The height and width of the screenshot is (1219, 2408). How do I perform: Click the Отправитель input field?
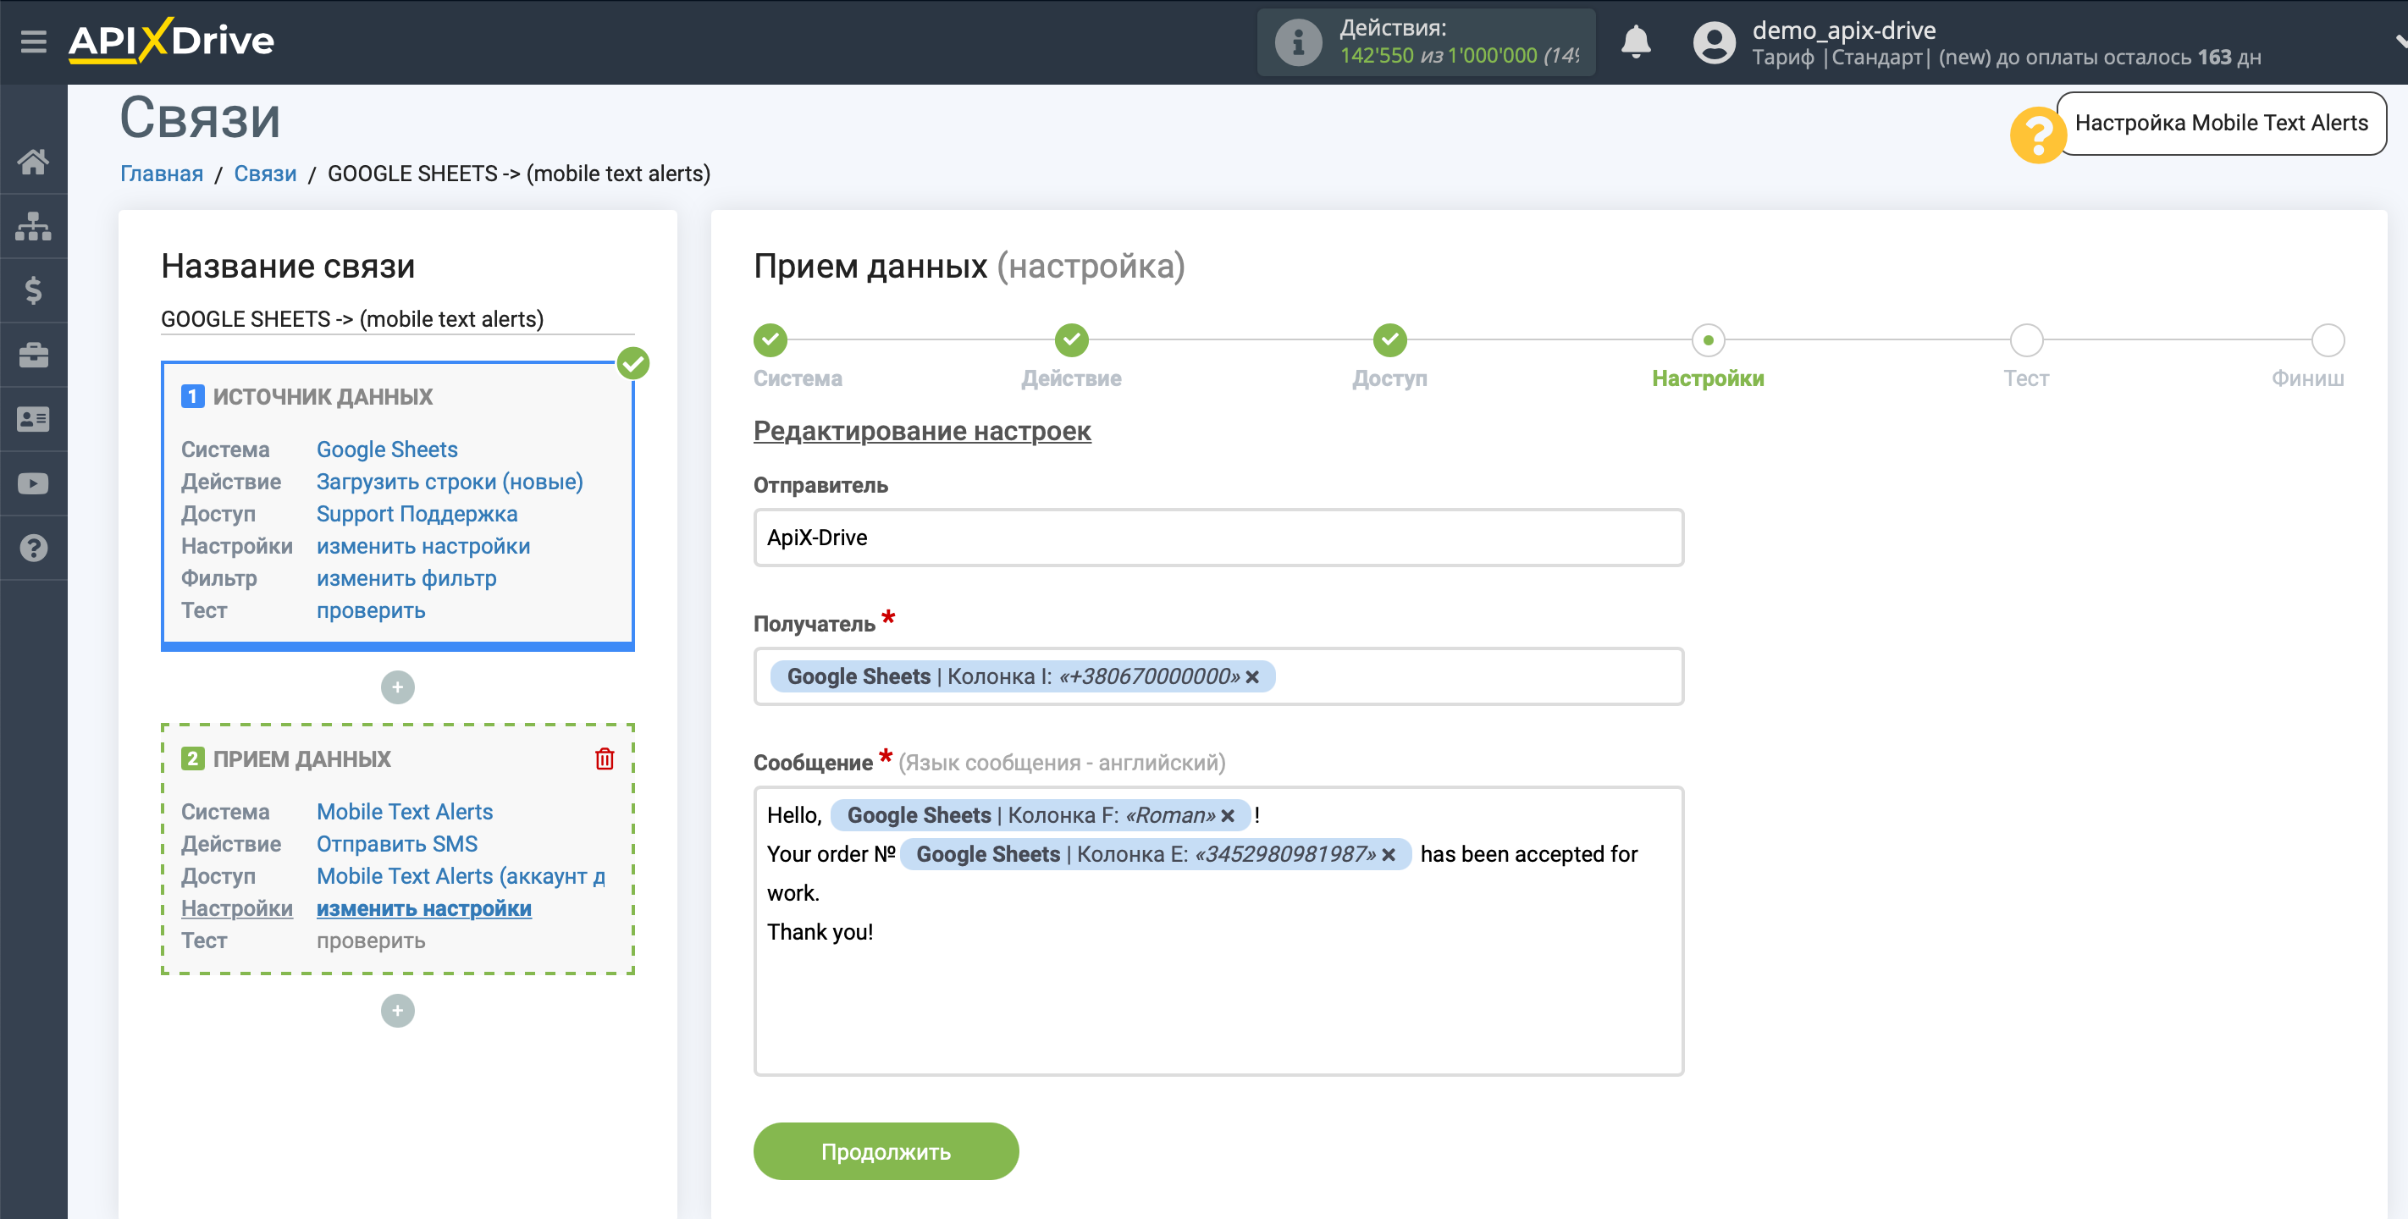coord(1218,538)
